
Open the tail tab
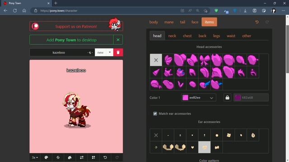pyautogui.click(x=182, y=22)
